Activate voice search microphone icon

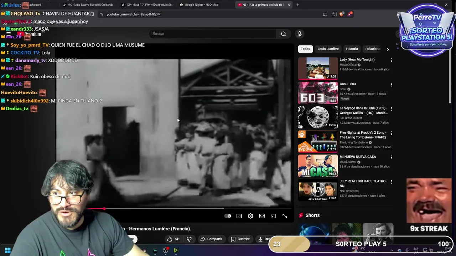(300, 34)
